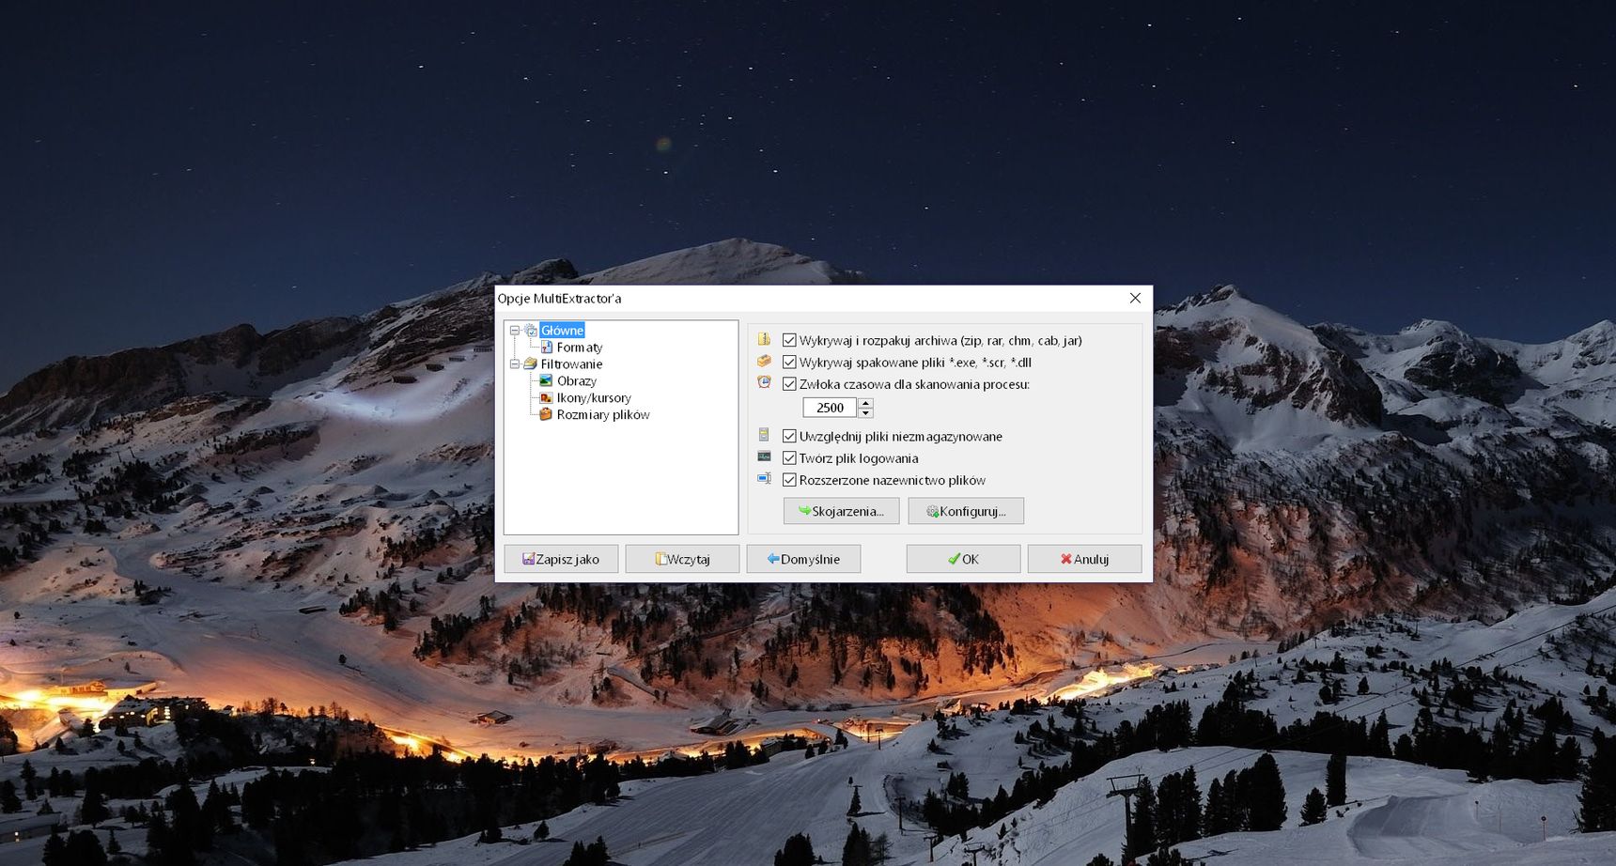Click the archive icon beside the zip option
The height and width of the screenshot is (866, 1616).
coord(764,339)
